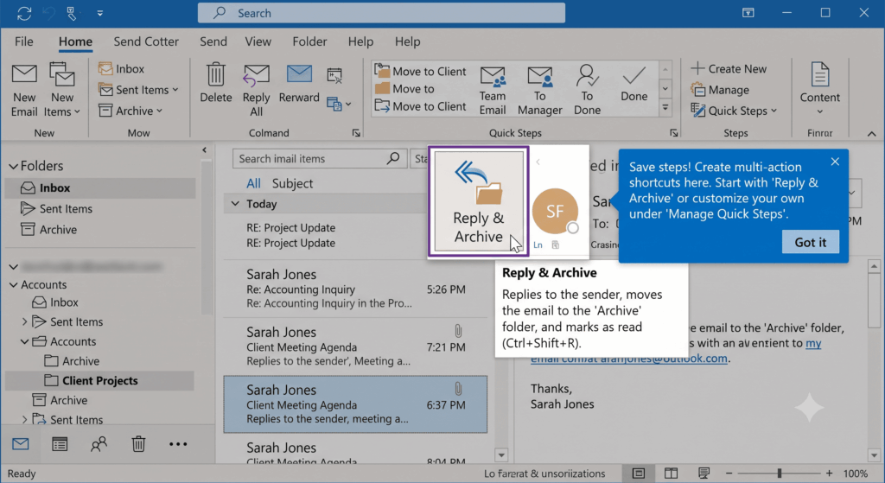Click the Reading view status bar icon
Viewport: 885px width, 483px height.
point(671,473)
